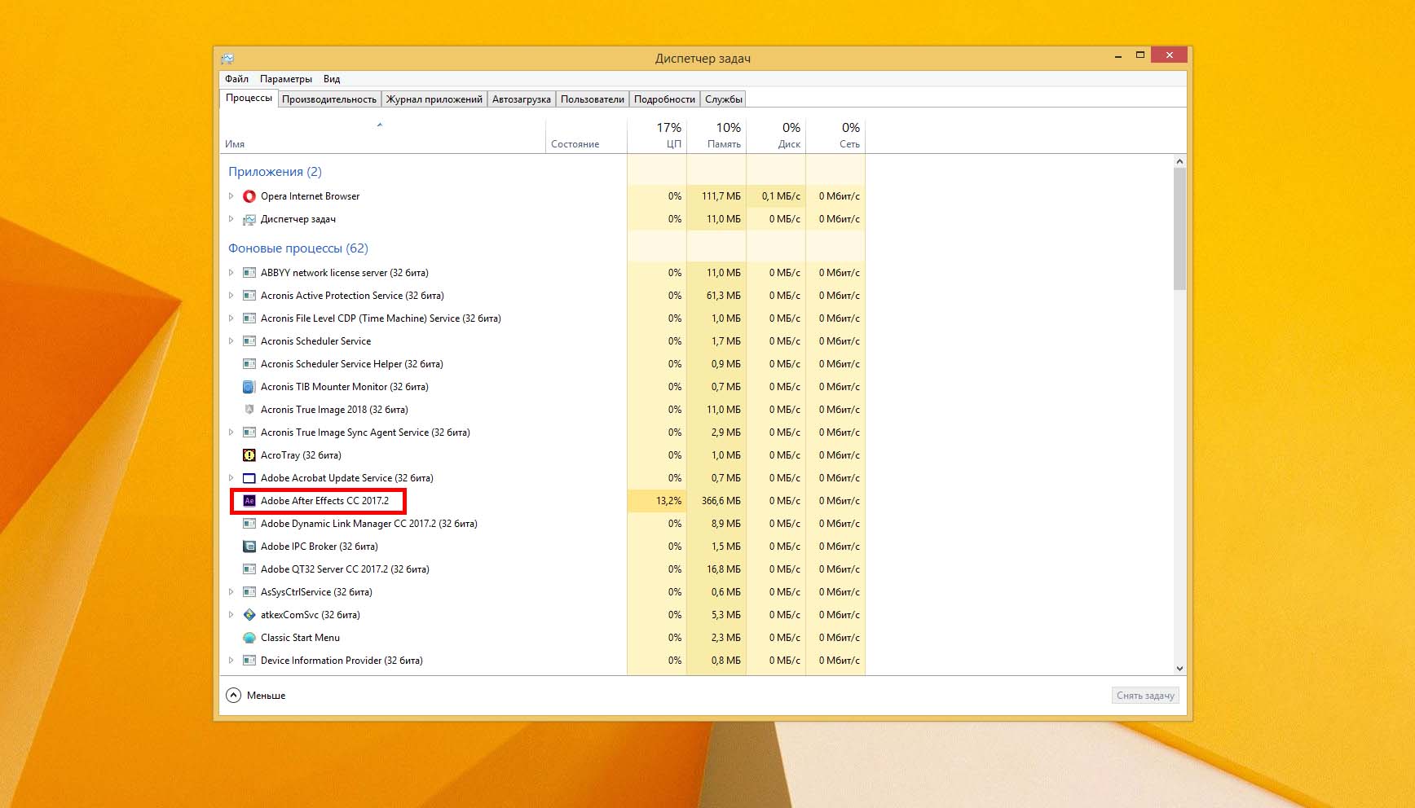Click the ABBYY network license server icon
Viewport: 1415px width, 808px height.
(x=249, y=273)
